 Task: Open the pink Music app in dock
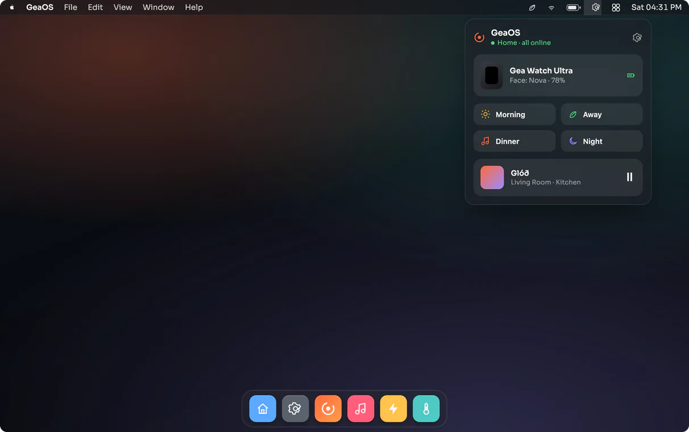tap(360, 409)
